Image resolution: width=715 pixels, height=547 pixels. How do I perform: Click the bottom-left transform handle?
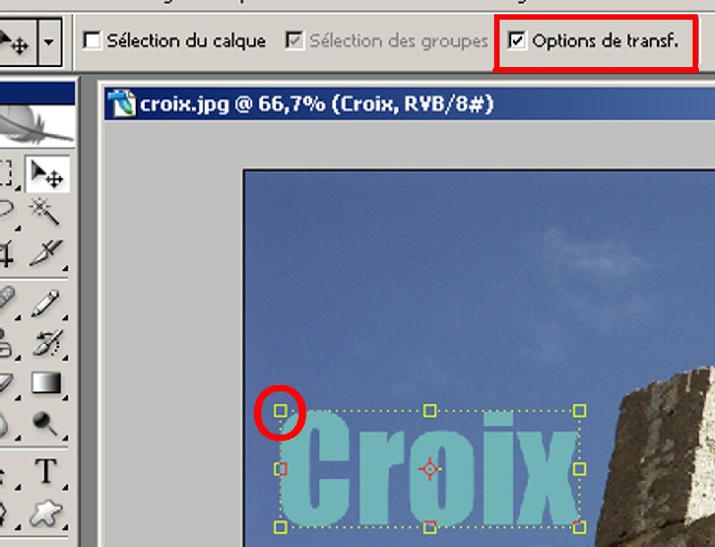click(x=281, y=527)
